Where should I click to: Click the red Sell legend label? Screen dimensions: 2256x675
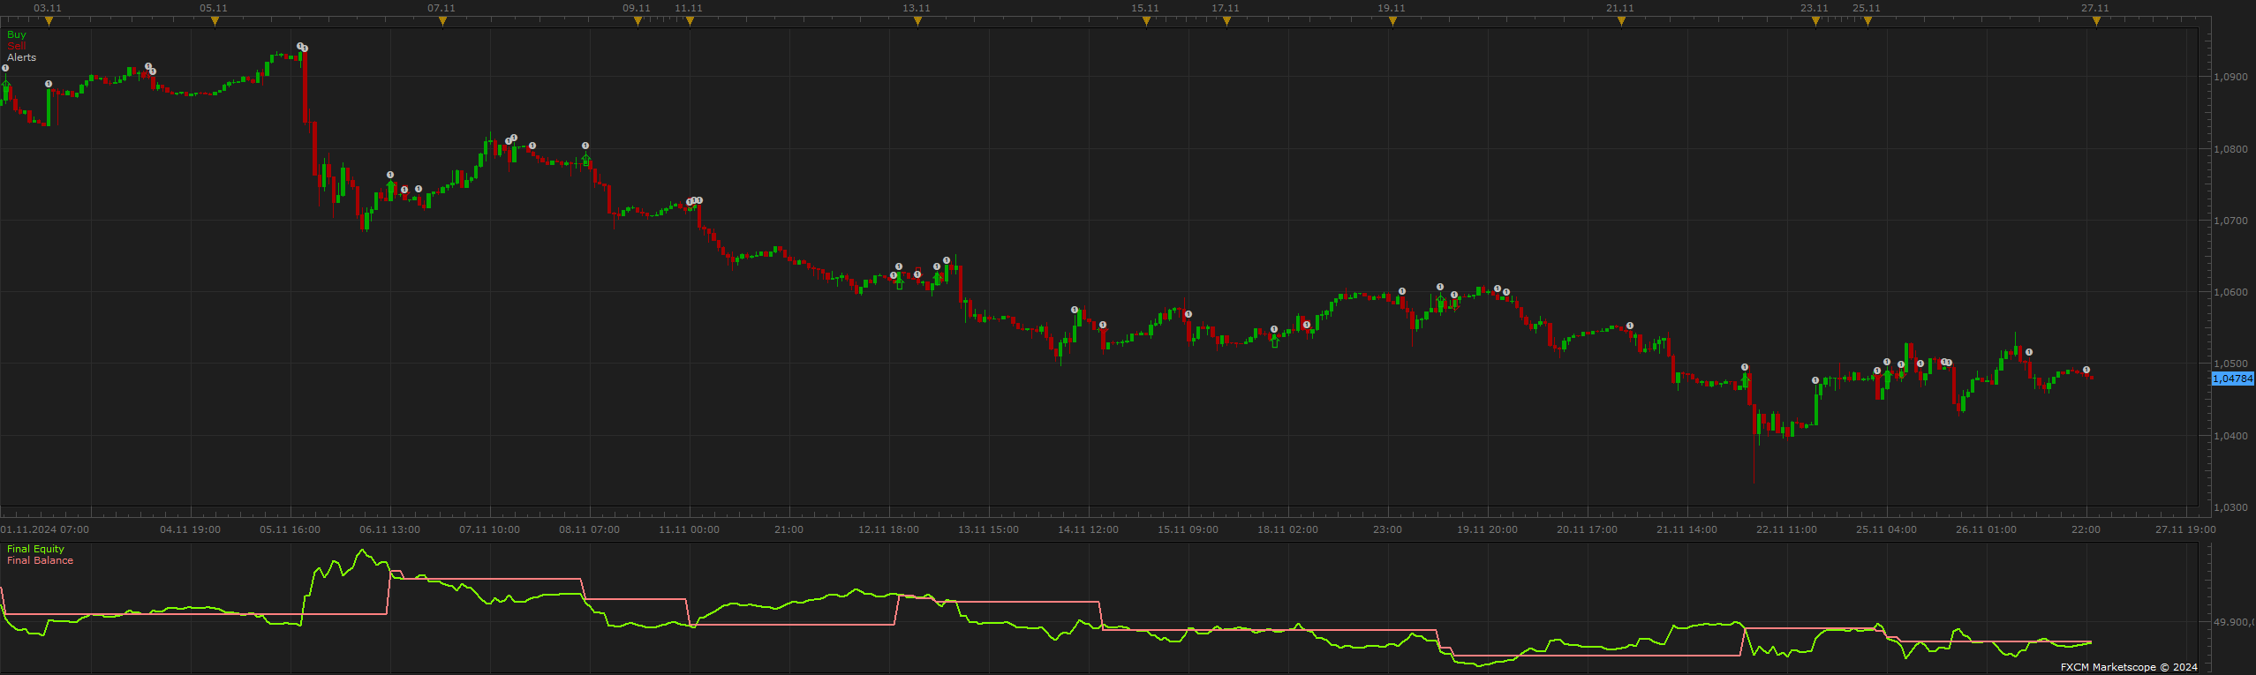click(x=16, y=46)
